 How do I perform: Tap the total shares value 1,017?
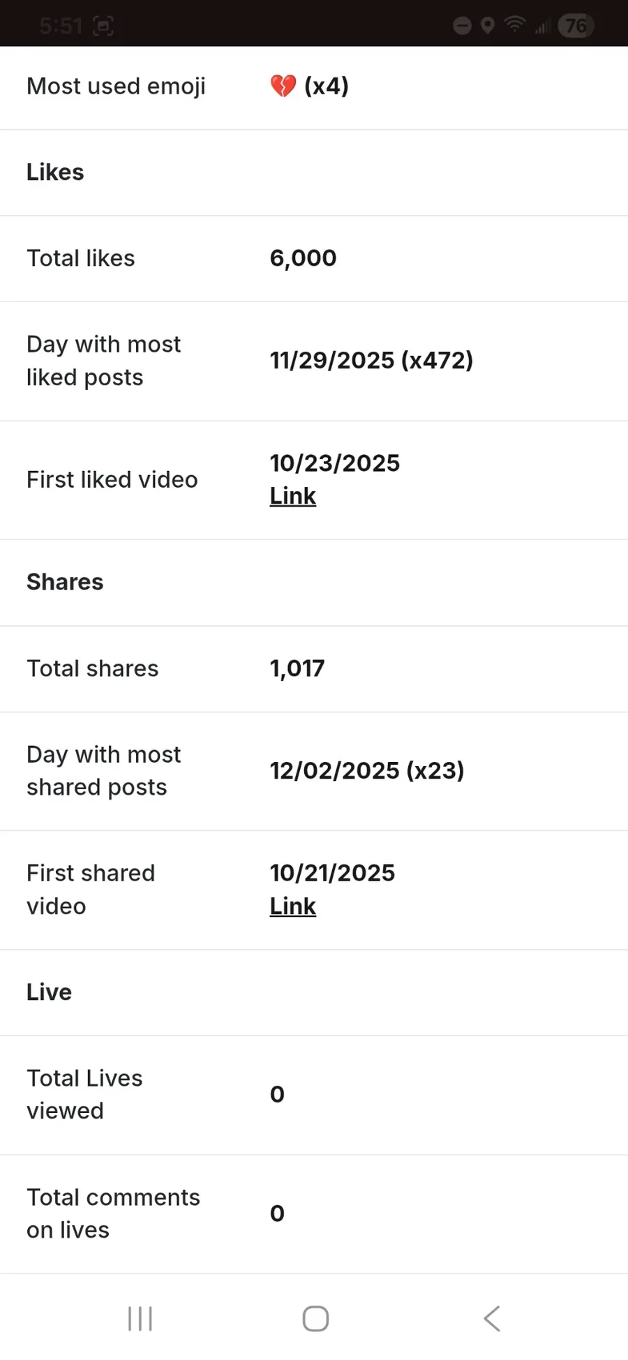(297, 668)
